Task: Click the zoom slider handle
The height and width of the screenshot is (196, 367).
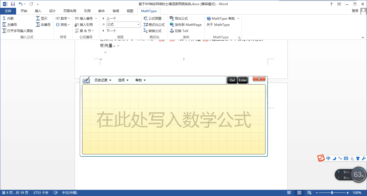Action: [332, 193]
